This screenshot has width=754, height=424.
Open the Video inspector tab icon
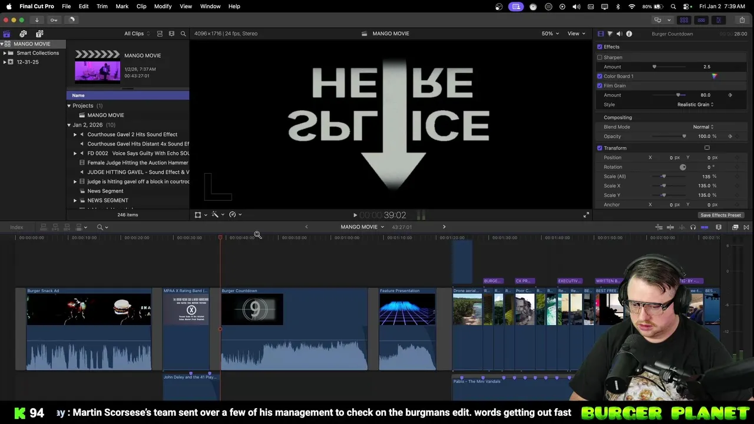coord(600,34)
